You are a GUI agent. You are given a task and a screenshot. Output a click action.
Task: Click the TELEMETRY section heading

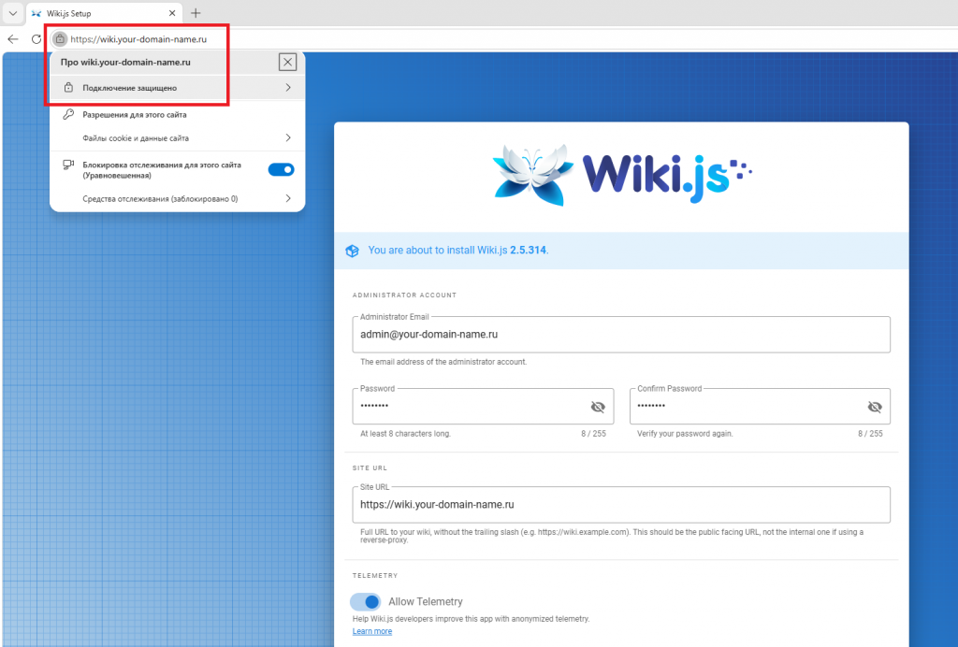pos(375,576)
